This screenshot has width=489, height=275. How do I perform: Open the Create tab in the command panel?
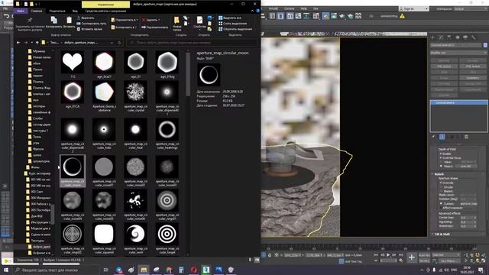click(433, 37)
